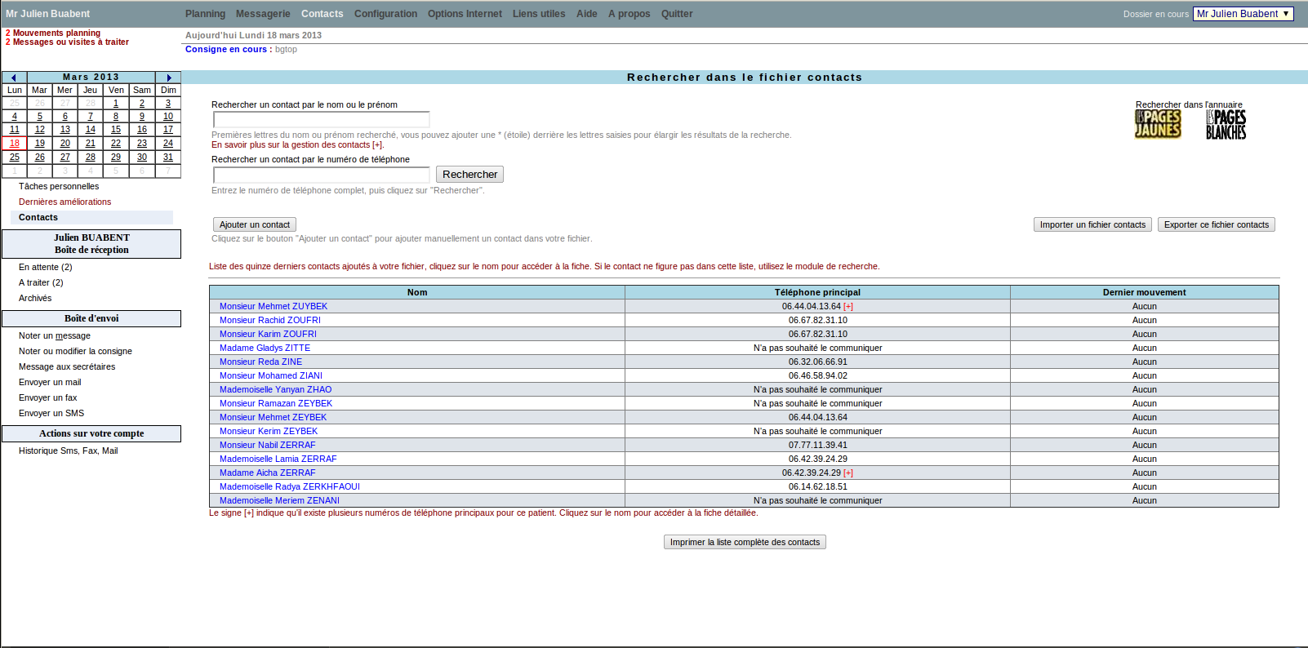Go to next month in calendar

[168, 78]
